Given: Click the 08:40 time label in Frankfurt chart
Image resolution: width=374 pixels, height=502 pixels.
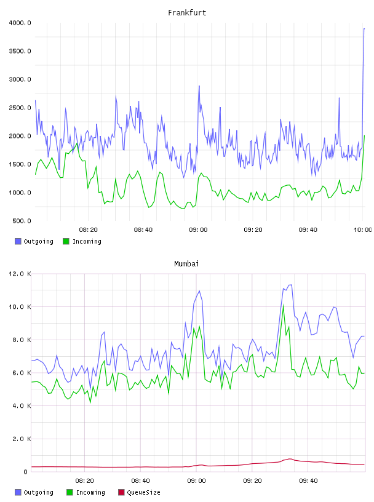Looking at the screenshot, I should tap(143, 230).
